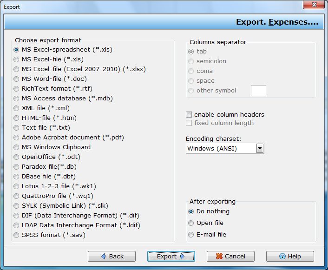The image size is (328, 270).
Task: Select RichText format (*.rtf) option
Action: pyautogui.click(x=17, y=89)
